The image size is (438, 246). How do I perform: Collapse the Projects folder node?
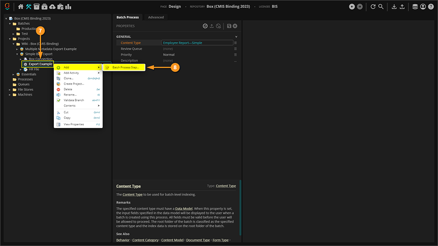tap(10, 39)
